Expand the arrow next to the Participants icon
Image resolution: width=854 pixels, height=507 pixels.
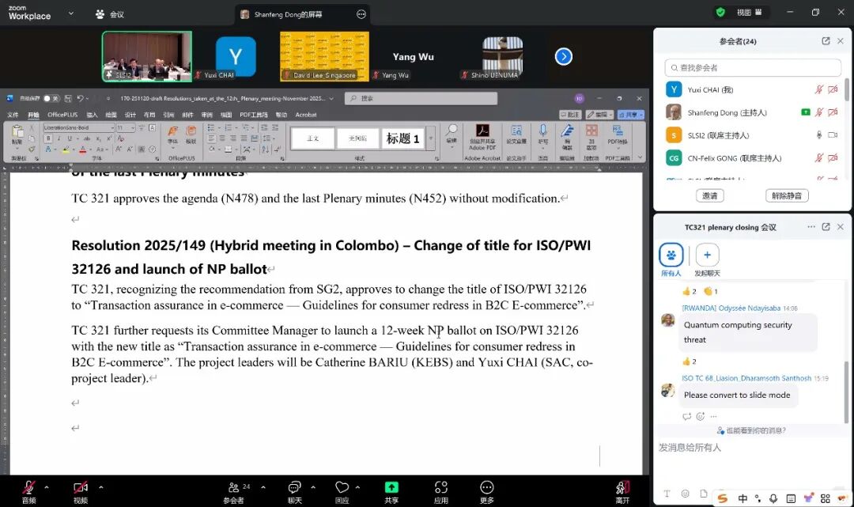(x=263, y=487)
